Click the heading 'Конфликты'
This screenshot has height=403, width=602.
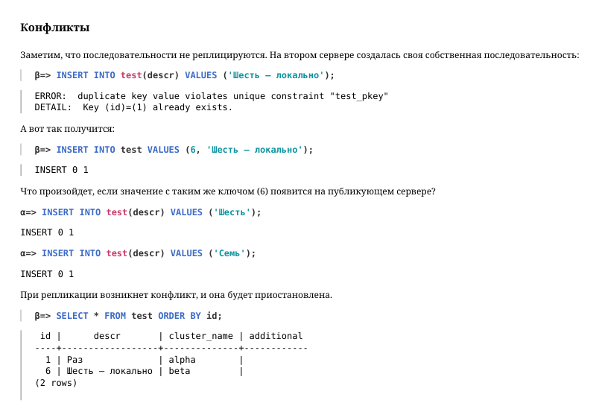55,28
